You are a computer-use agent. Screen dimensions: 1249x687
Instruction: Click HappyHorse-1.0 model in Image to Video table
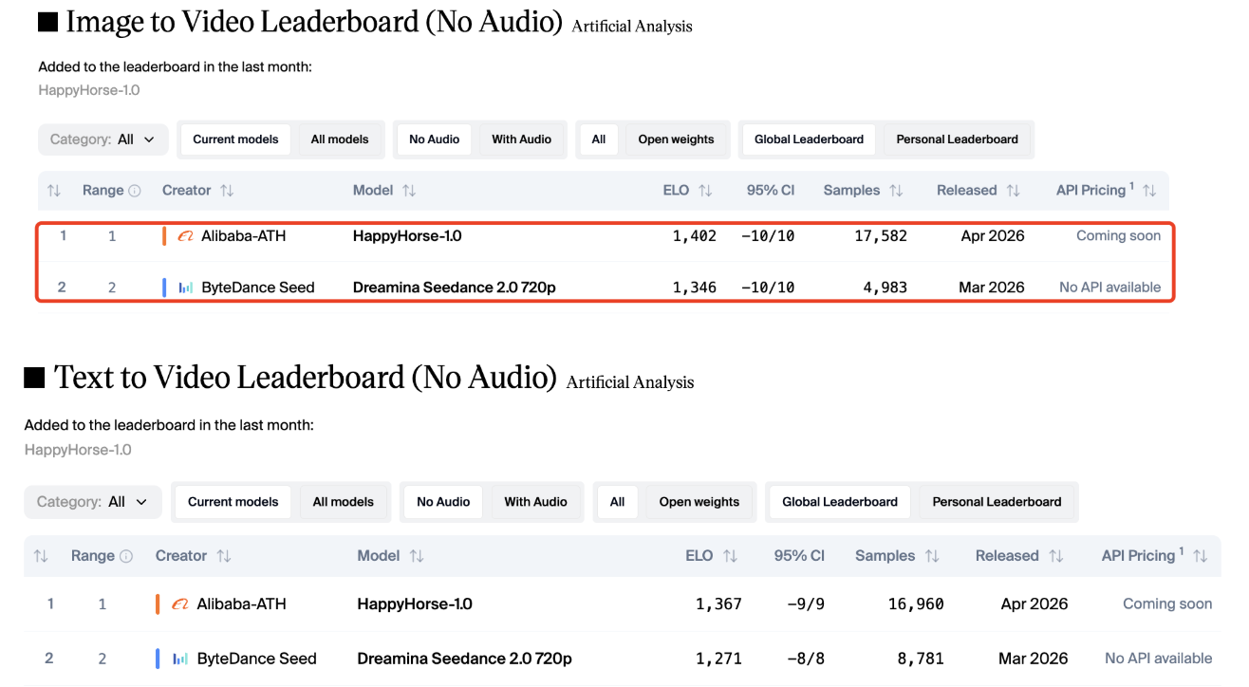[x=407, y=236]
